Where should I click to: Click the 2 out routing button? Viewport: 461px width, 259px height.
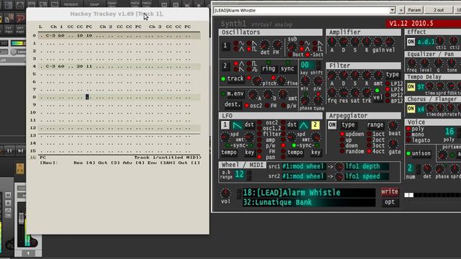tap(439, 10)
